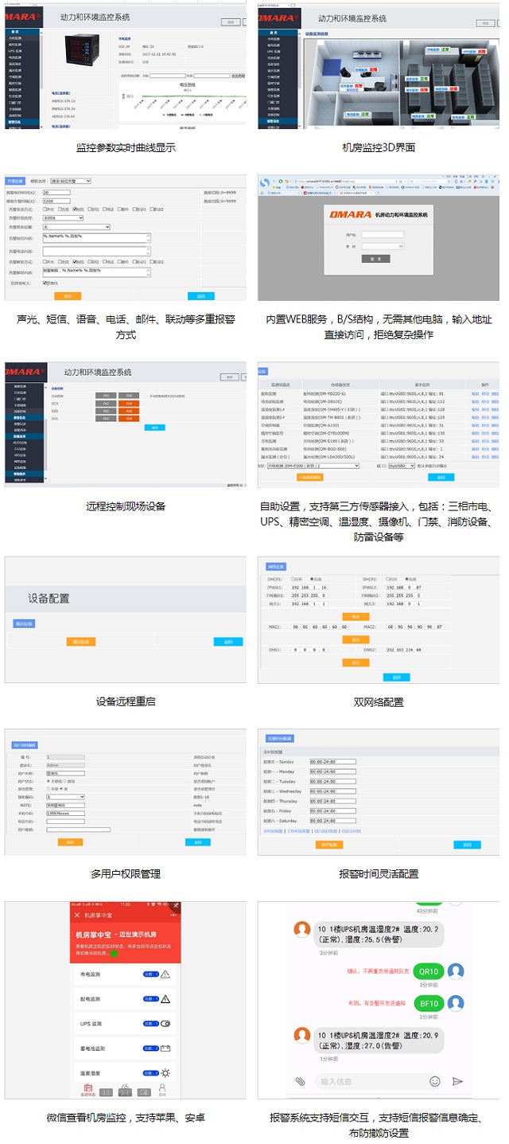Click the gray login button under password field

[376, 259]
